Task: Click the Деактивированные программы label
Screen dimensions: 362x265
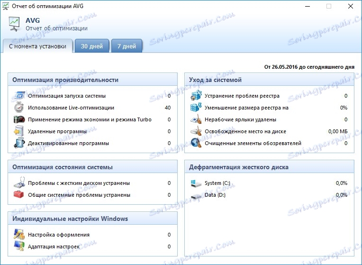Action: pos(68,143)
